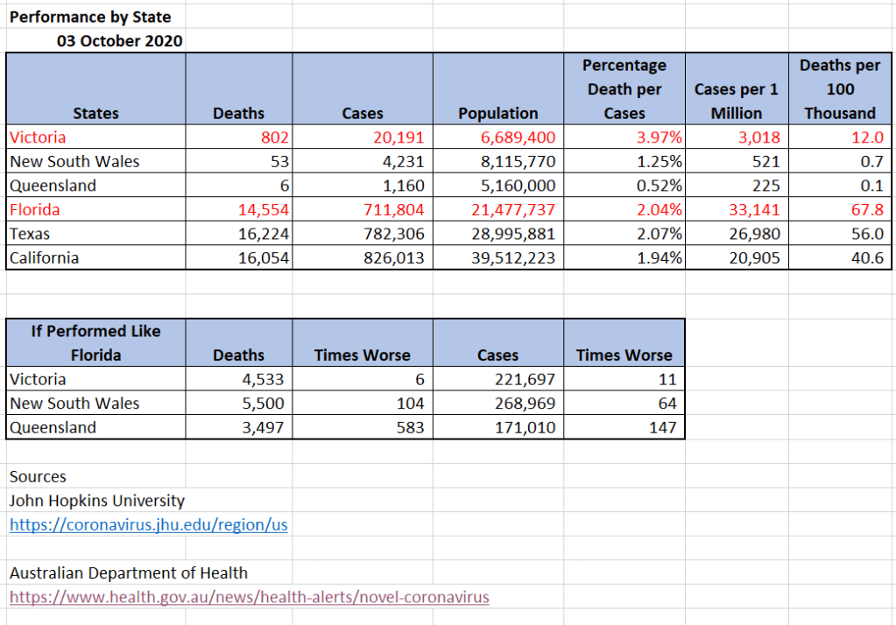Viewport: 896px width, 625px height.
Task: Select the 'Performance by State' title cell
Action: pyautogui.click(x=90, y=18)
